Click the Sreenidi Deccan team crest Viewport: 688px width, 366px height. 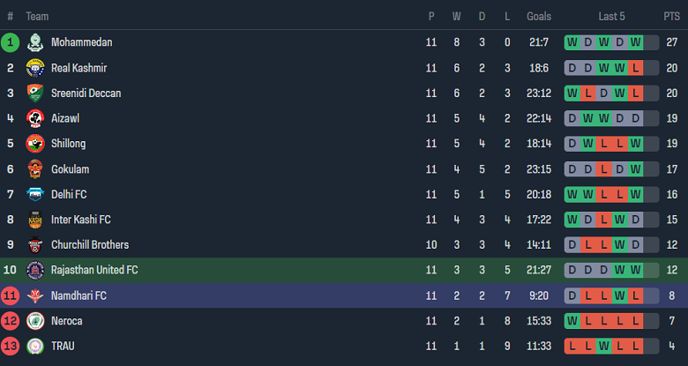point(35,93)
